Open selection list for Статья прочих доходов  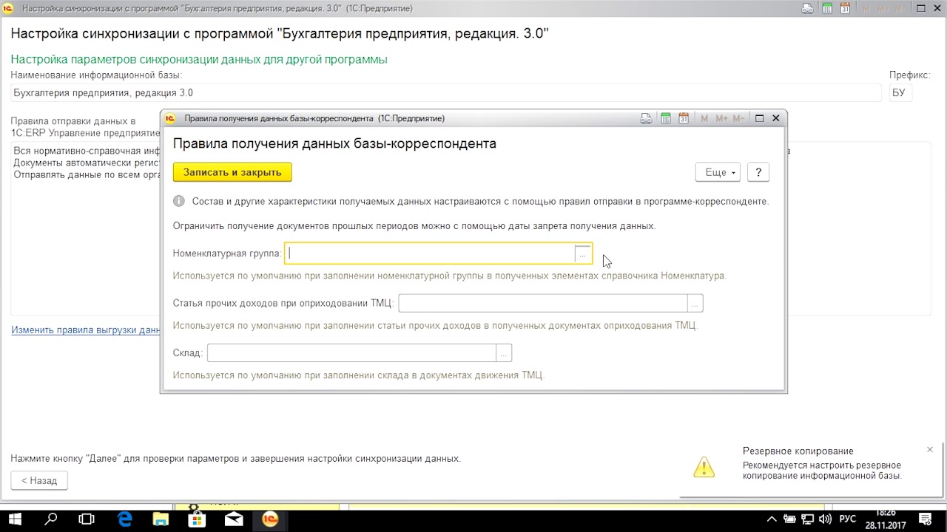pyautogui.click(x=695, y=303)
